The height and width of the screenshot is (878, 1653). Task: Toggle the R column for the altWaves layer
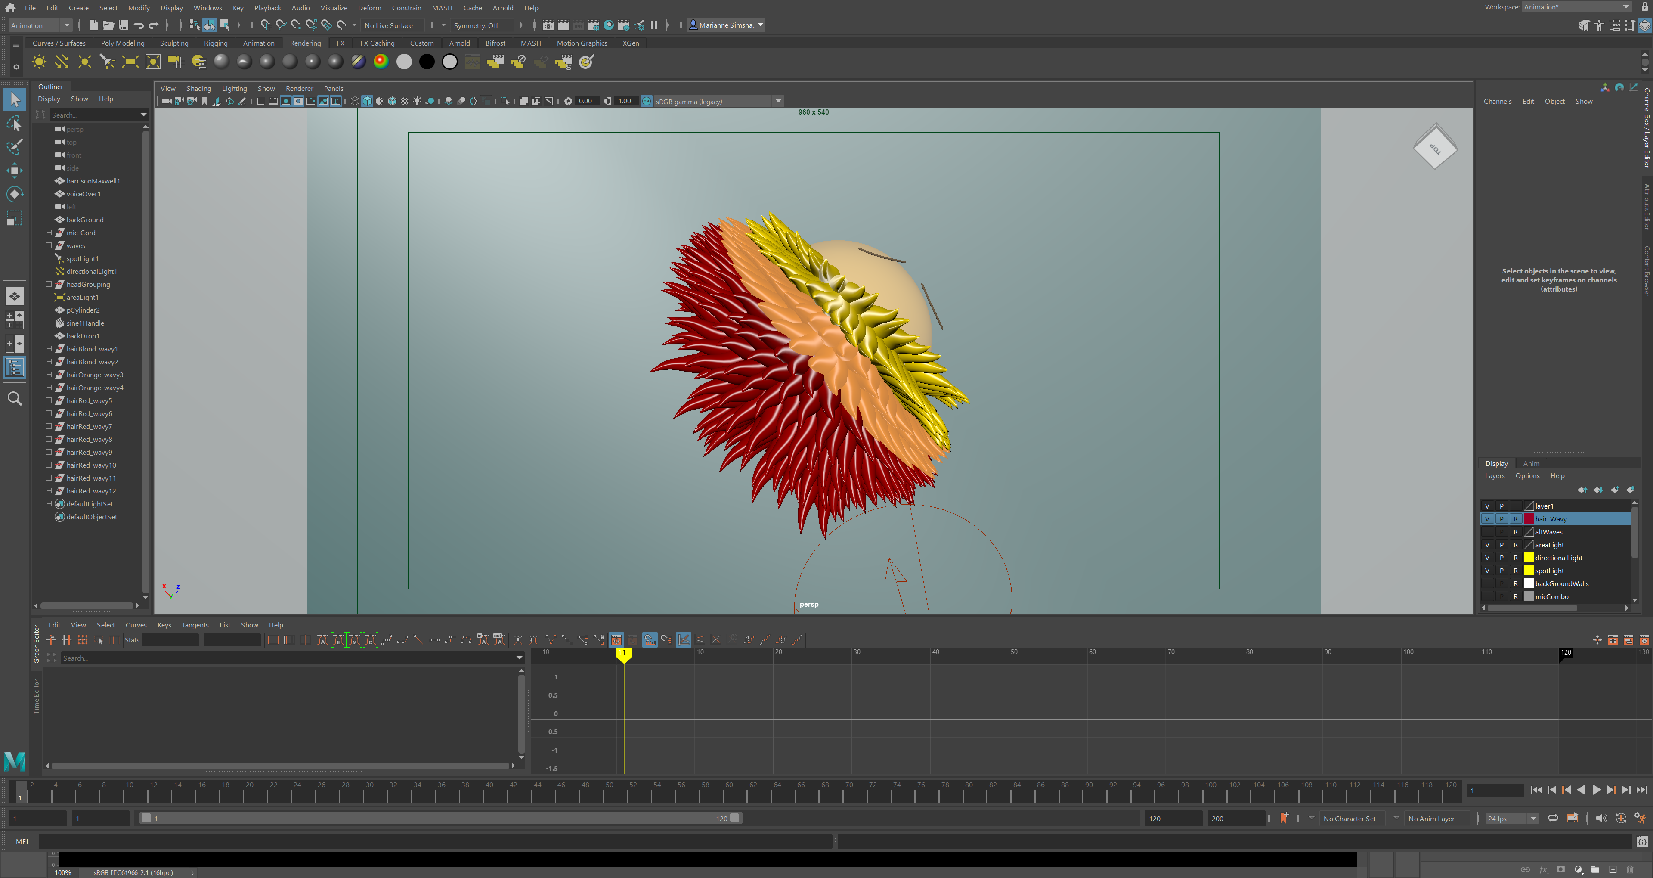tap(1516, 532)
